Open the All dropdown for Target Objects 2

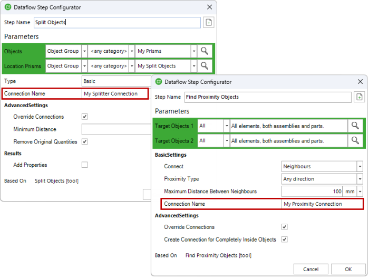pos(227,141)
